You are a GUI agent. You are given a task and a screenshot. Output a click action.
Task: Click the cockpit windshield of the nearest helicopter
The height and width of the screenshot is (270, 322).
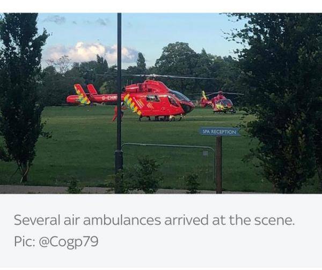(x=180, y=96)
